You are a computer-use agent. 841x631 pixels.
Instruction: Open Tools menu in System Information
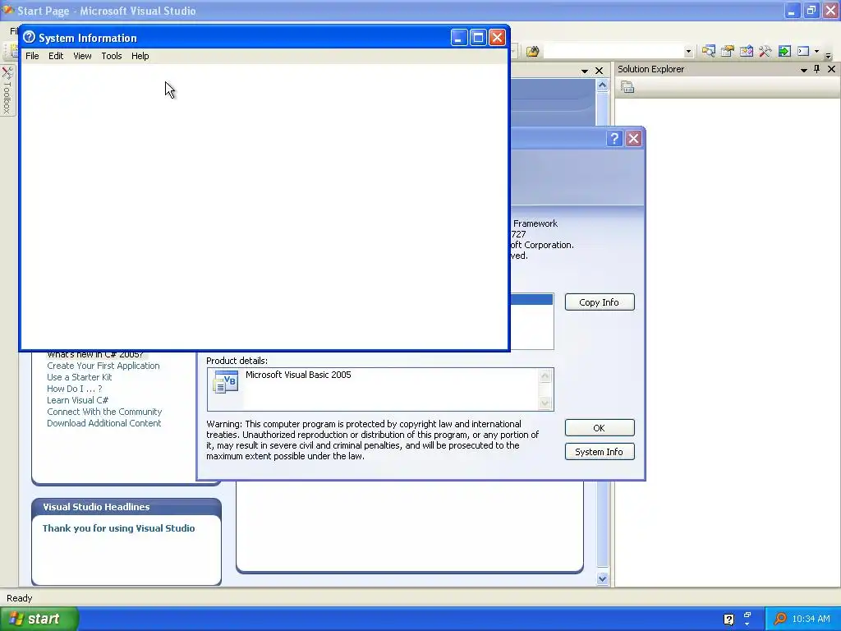click(x=112, y=56)
